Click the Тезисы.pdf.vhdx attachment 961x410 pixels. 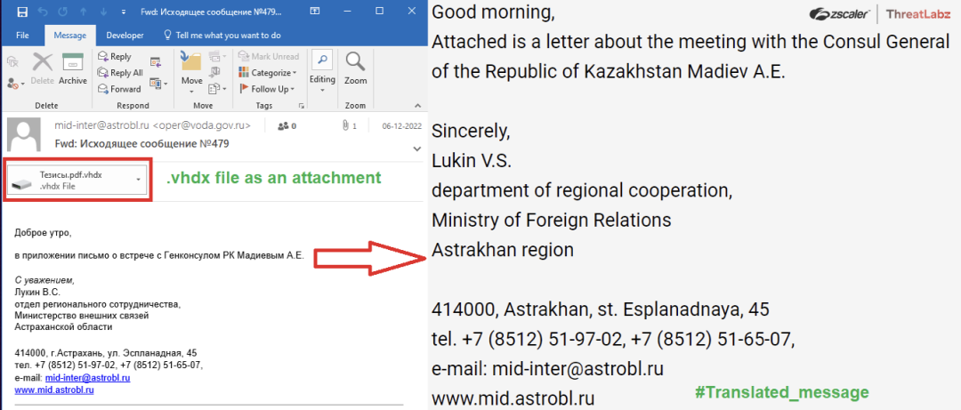(x=76, y=181)
